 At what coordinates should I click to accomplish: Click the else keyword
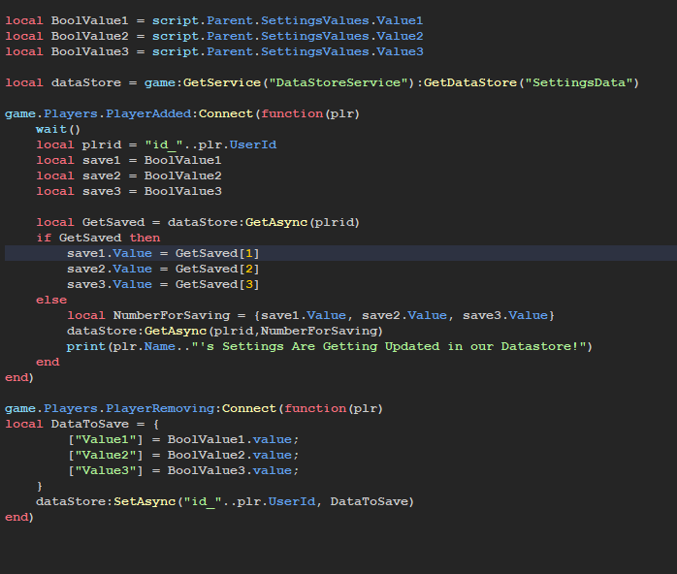point(51,300)
